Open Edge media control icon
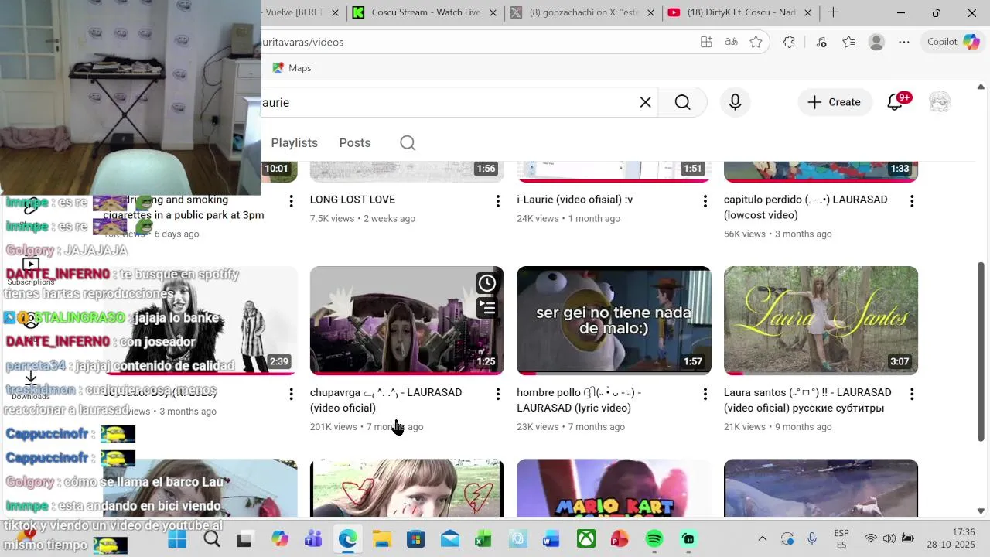Image resolution: width=990 pixels, height=557 pixels. click(821, 42)
